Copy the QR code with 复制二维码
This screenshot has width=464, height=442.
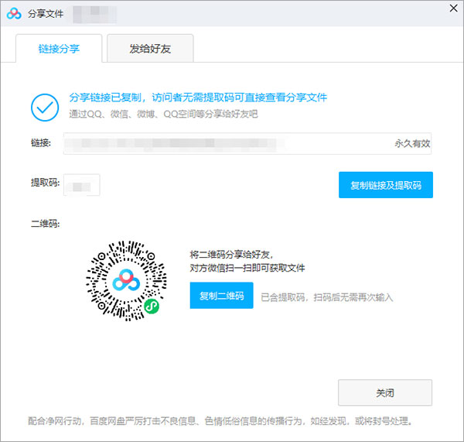tap(221, 296)
